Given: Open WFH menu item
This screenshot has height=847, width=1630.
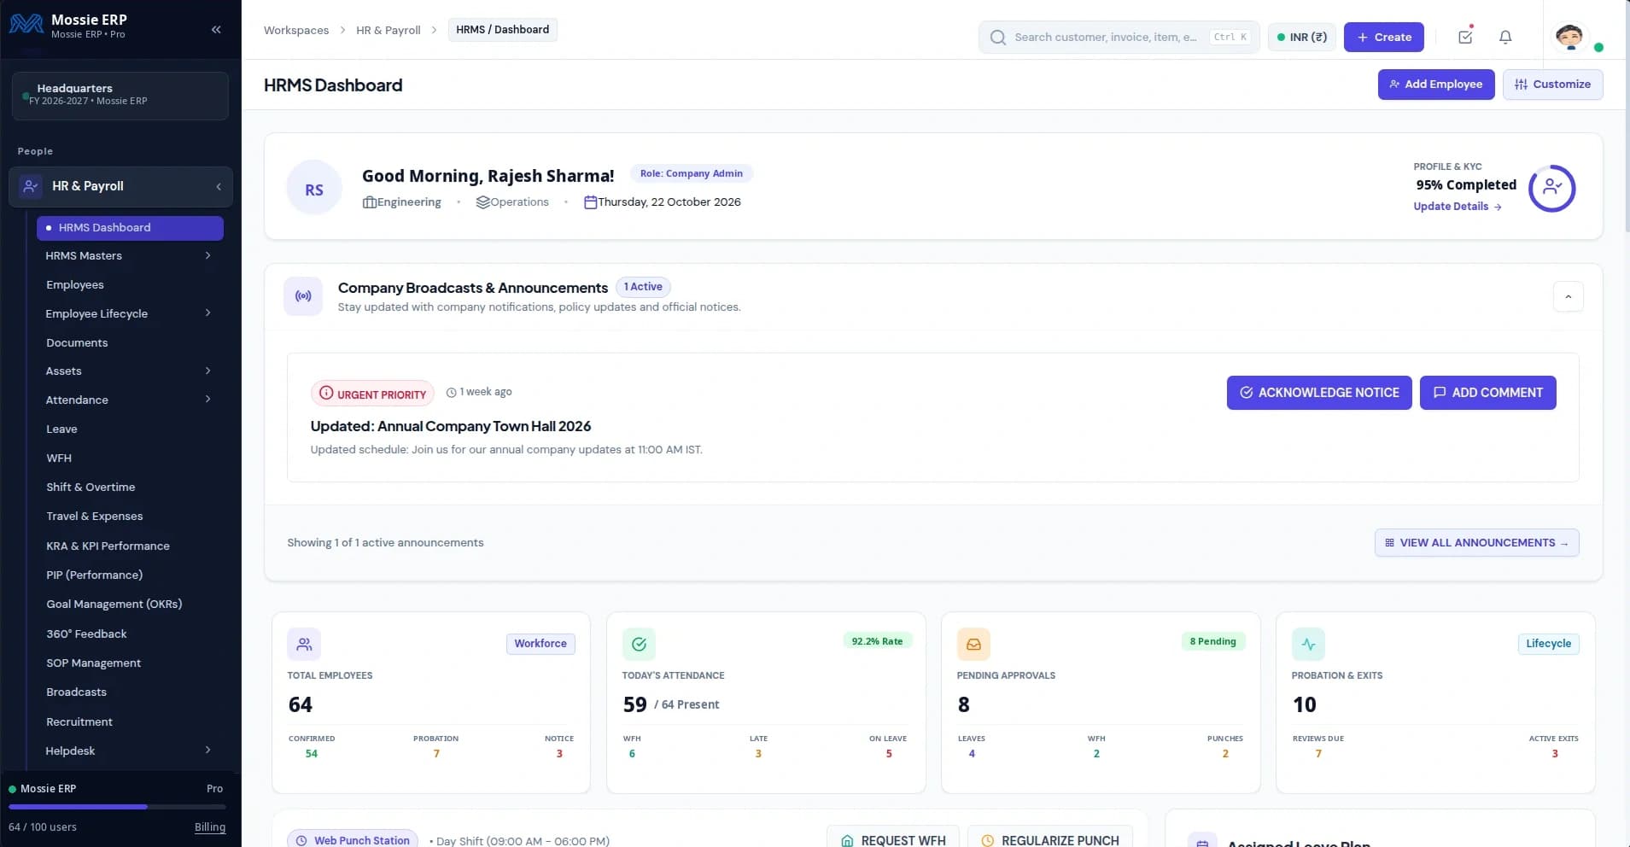Looking at the screenshot, I should pyautogui.click(x=59, y=458).
